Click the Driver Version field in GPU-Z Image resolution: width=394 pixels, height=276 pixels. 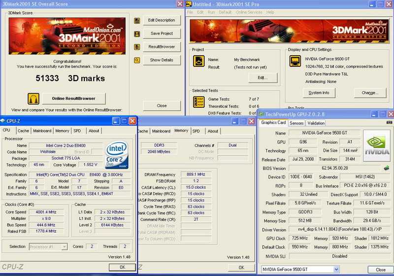click(339, 229)
